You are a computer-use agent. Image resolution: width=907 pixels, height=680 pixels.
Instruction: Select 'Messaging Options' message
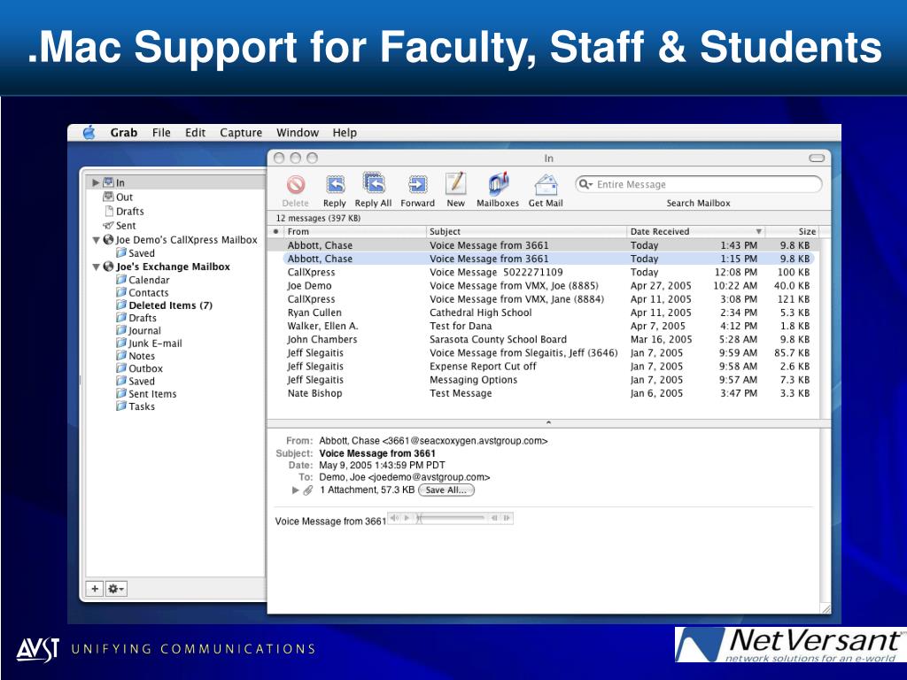[x=544, y=380]
